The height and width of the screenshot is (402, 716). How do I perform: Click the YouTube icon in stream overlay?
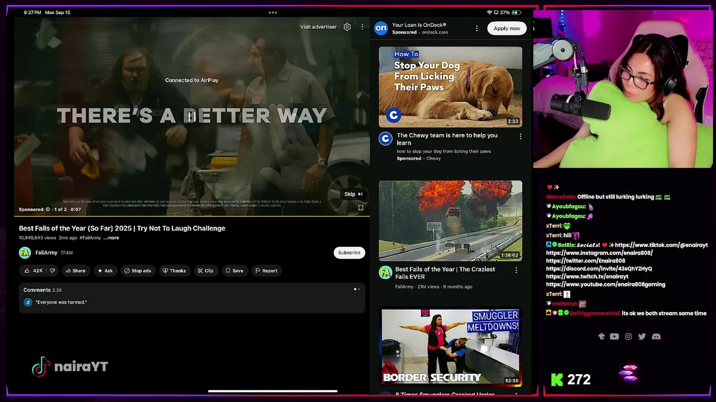tap(614, 337)
